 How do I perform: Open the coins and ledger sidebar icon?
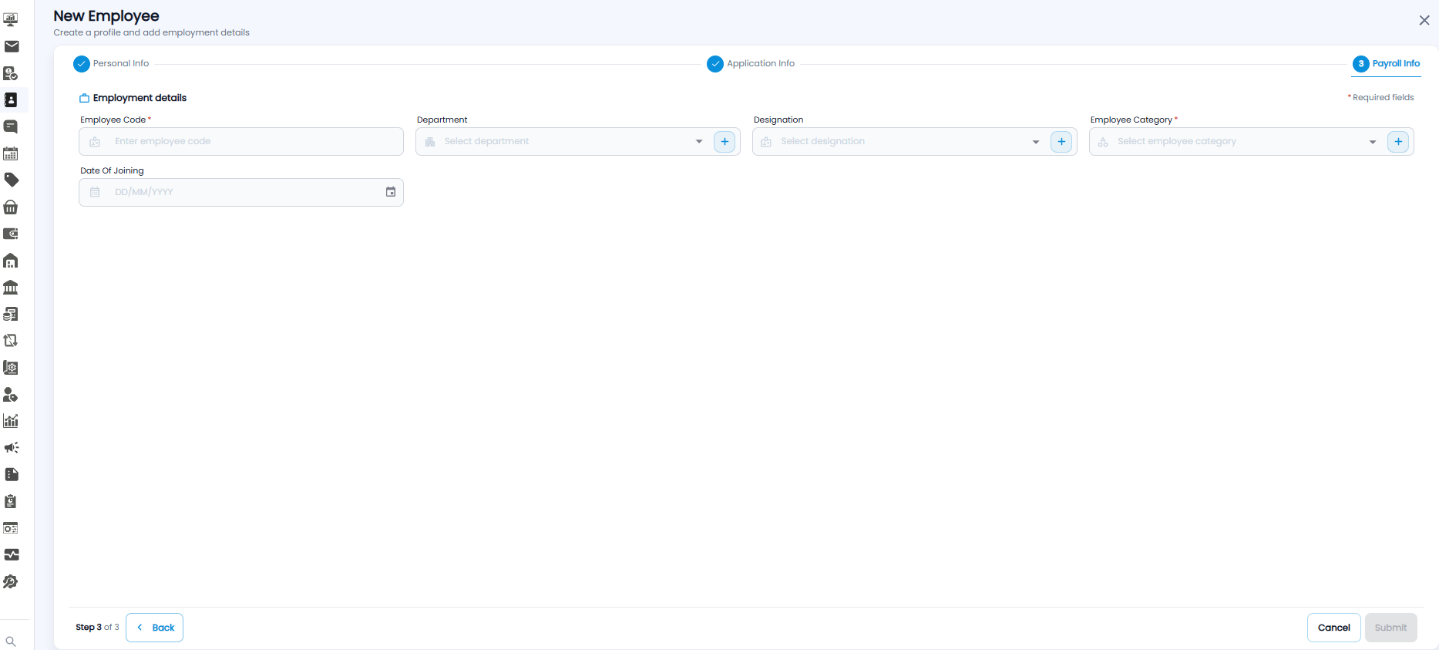(x=11, y=314)
